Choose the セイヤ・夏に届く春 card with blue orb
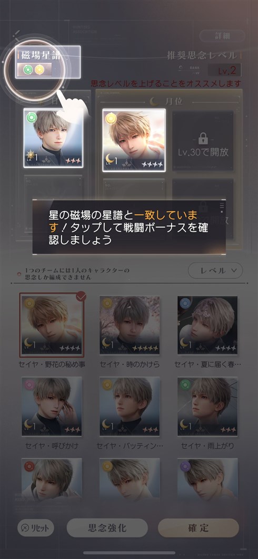 click(207, 325)
